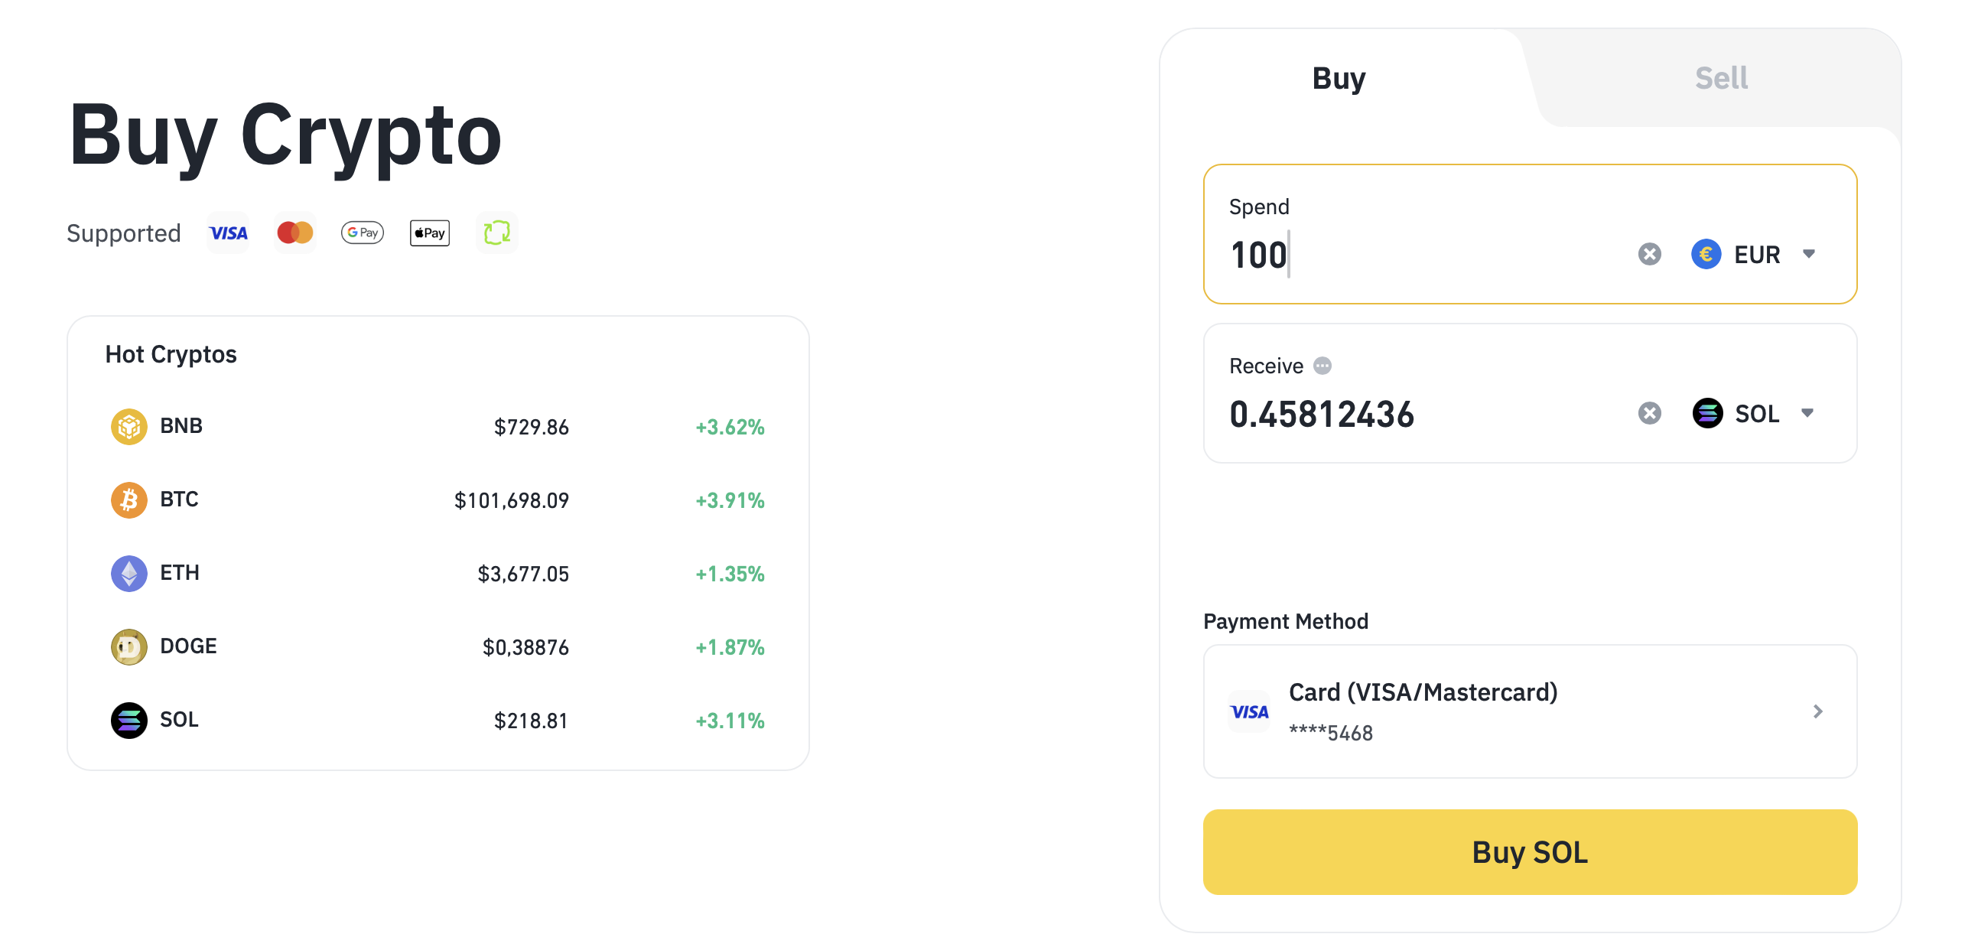Screen dimensions: 1978x947
Task: Select the BTC coin icon
Action: (x=129, y=500)
